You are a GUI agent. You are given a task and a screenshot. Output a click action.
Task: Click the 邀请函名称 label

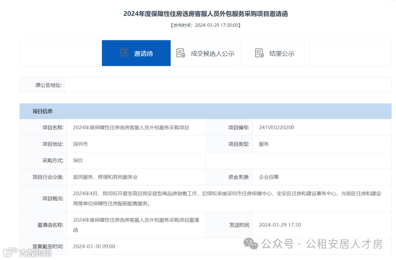pyautogui.click(x=50, y=225)
